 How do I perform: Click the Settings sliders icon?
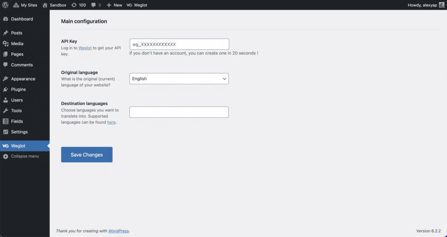coord(5,132)
